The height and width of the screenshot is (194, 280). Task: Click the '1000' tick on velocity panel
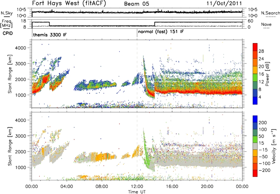20,167
